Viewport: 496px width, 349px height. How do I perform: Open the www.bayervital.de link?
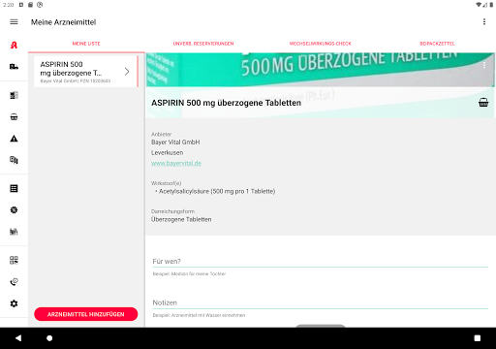[x=176, y=163]
